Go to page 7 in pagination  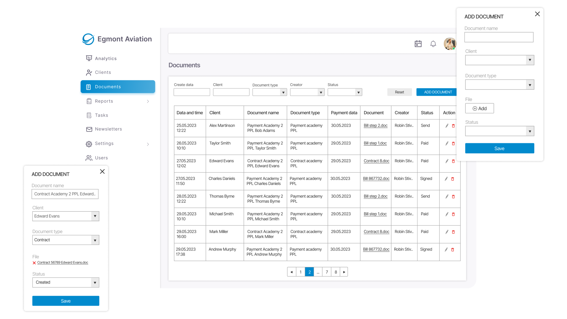[327, 272]
